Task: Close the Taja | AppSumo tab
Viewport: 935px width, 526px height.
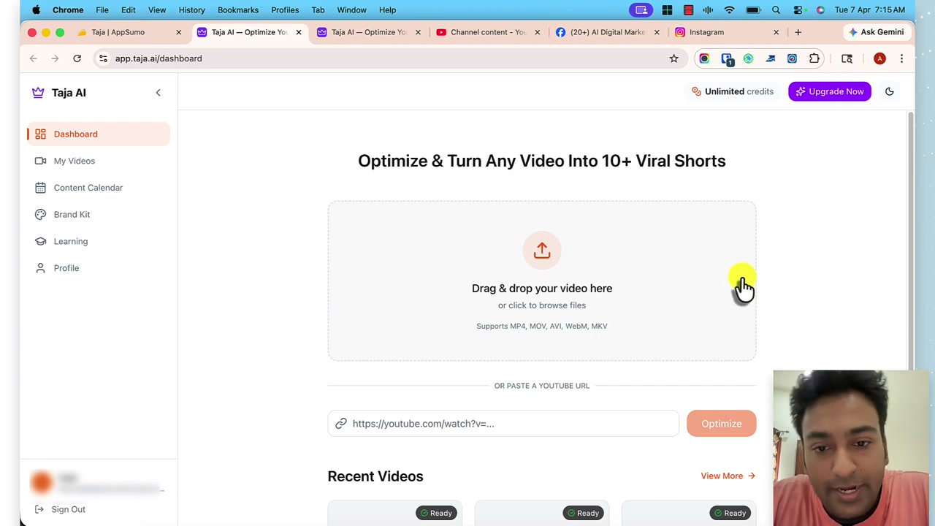Action: click(178, 32)
